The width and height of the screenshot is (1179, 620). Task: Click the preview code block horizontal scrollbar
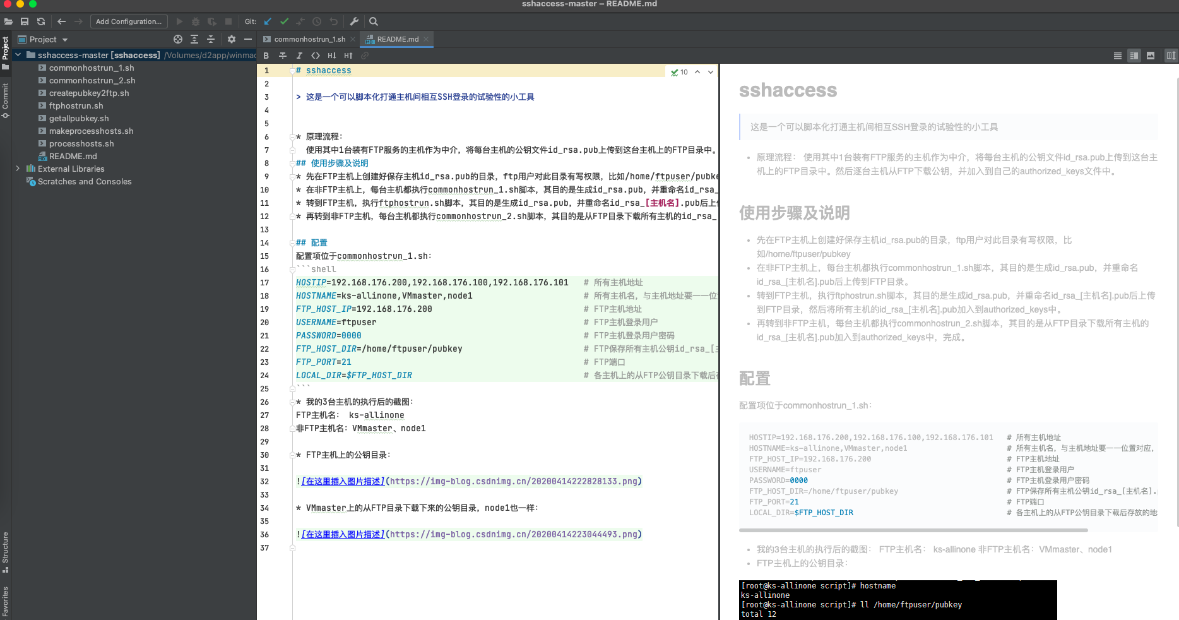[x=913, y=530]
